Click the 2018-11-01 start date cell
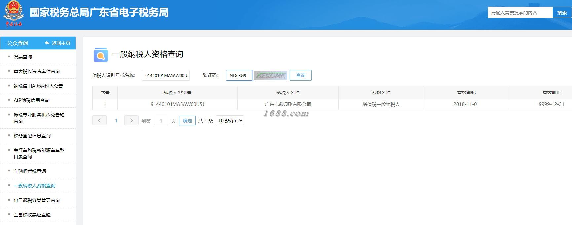Screen dimensions: 572x225 click(466, 104)
